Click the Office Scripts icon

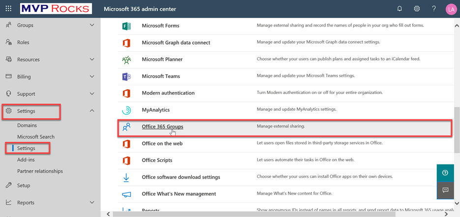click(126, 161)
